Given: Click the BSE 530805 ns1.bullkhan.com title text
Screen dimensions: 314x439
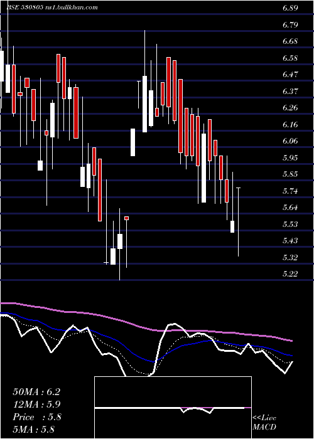Looking at the screenshot, I should point(52,8).
